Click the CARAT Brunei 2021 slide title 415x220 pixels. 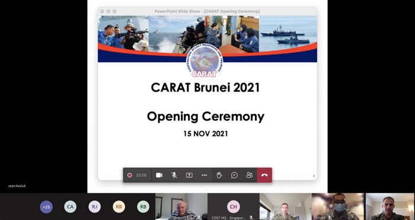tap(205, 88)
